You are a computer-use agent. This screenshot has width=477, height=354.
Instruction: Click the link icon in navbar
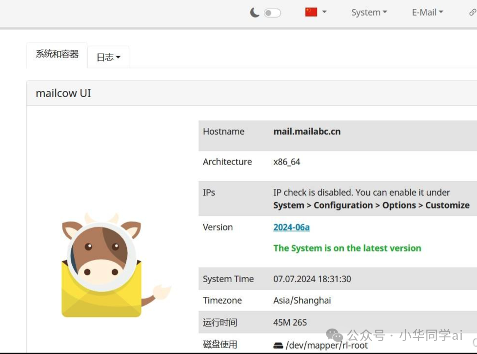[x=473, y=12]
